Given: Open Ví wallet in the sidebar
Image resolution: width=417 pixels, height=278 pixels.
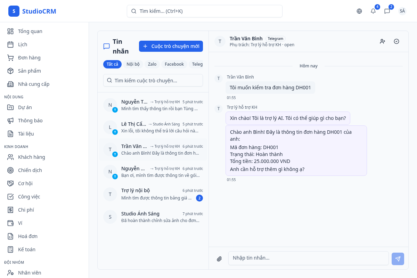Looking at the screenshot, I should tap(20, 223).
